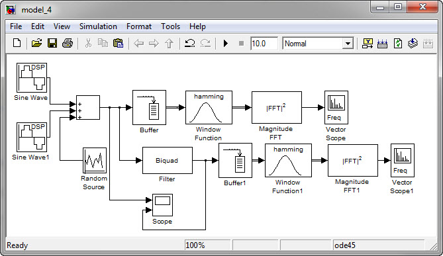Paste with the clipboard icon
Image resolution: width=443 pixels, height=256 pixels.
(x=118, y=44)
